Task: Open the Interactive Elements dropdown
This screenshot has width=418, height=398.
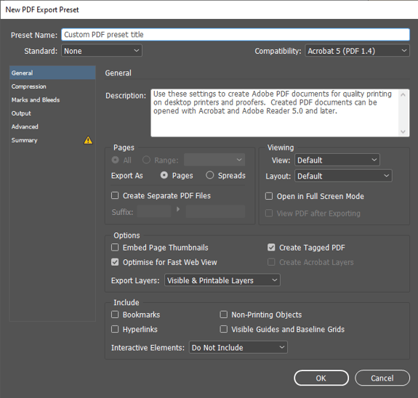Action: pos(238,347)
